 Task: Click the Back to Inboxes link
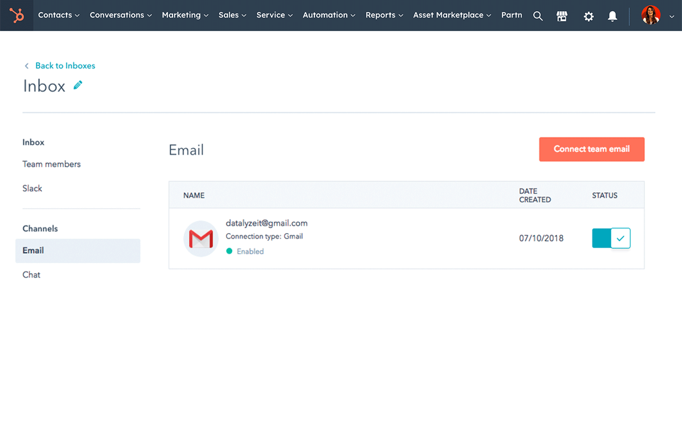[x=65, y=66]
